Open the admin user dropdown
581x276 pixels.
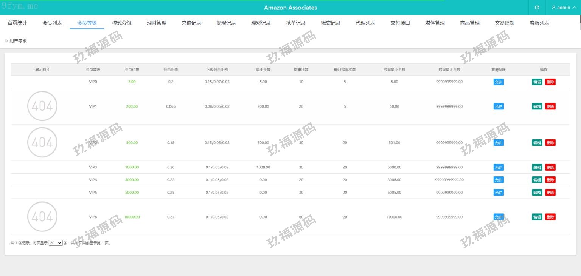pyautogui.click(x=564, y=8)
